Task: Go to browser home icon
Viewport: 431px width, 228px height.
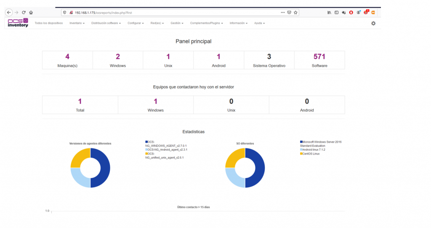Action: [31, 12]
